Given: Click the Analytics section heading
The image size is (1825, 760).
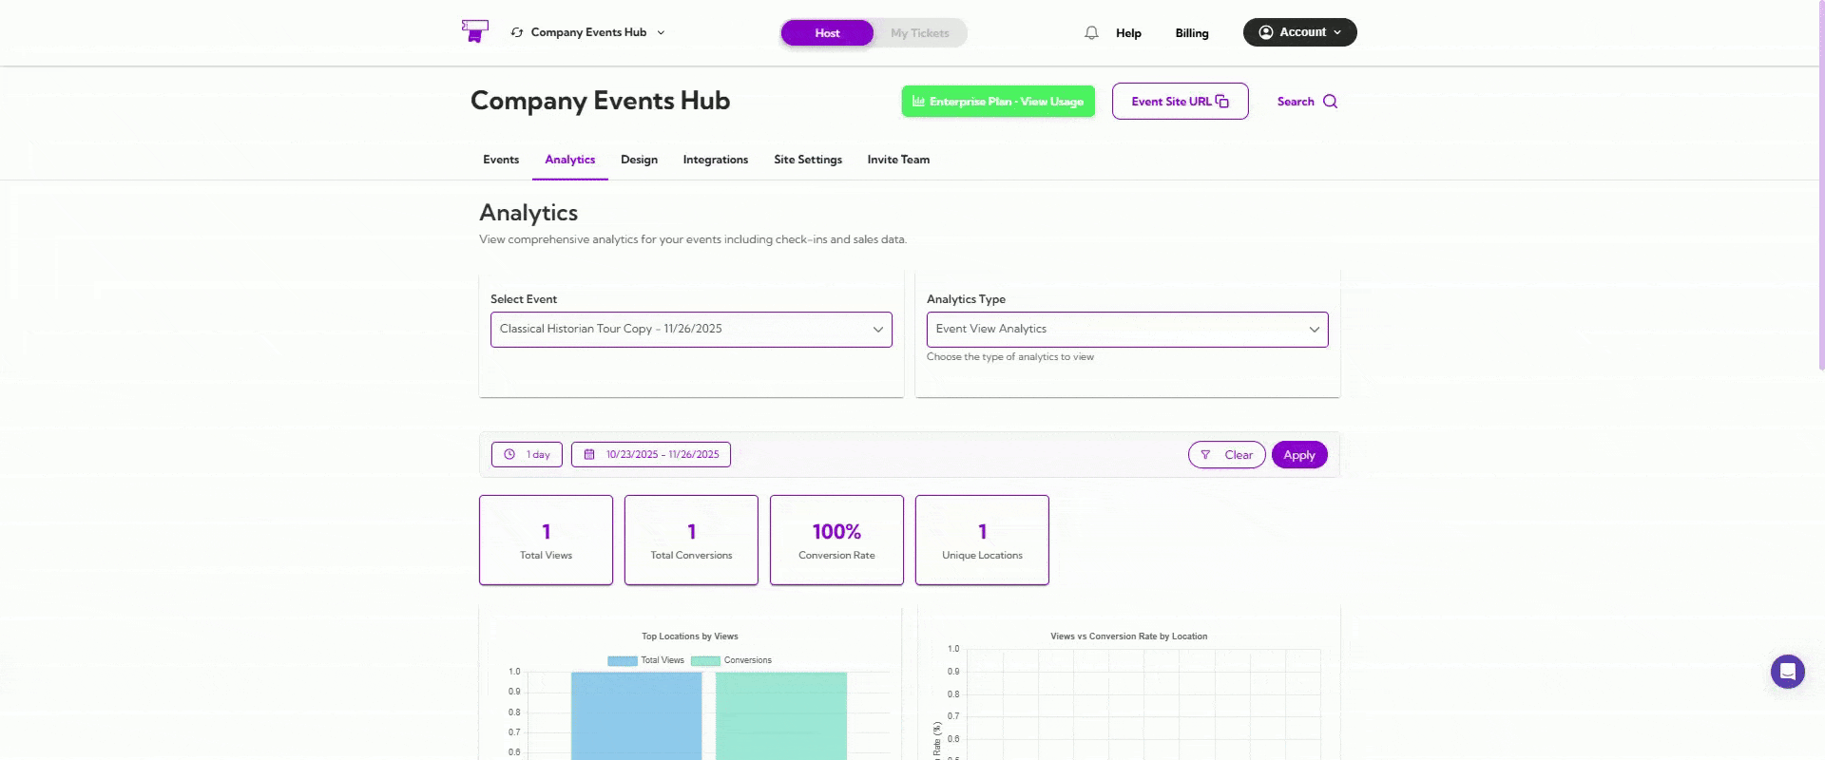Looking at the screenshot, I should point(528,213).
